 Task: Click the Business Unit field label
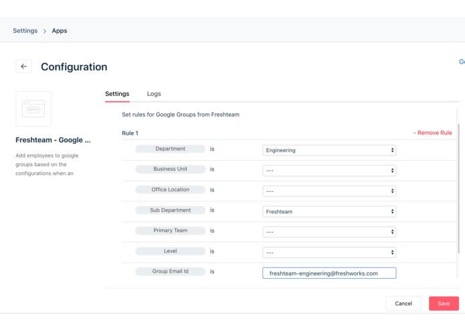(170, 169)
